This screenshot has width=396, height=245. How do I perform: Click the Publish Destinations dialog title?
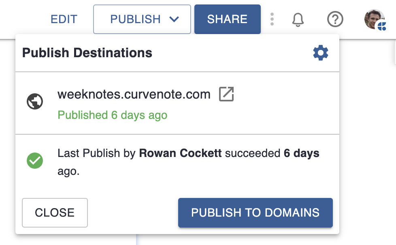[x=88, y=53]
